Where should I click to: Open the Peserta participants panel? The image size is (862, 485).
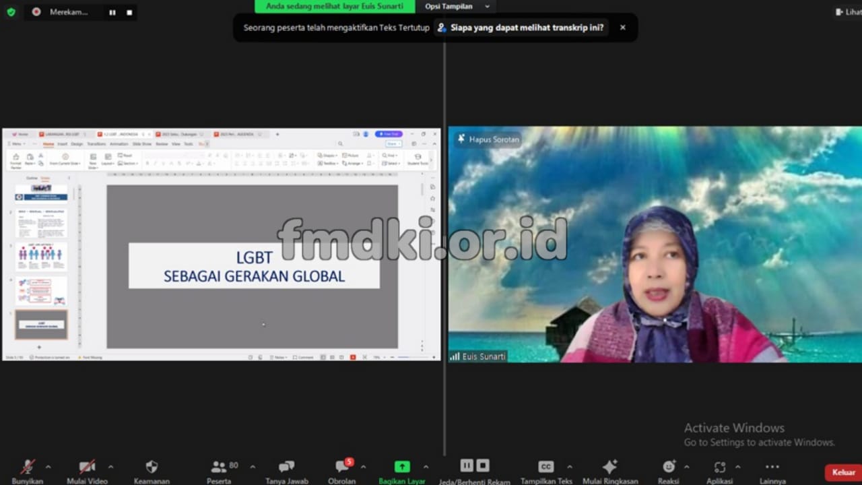pyautogui.click(x=219, y=467)
